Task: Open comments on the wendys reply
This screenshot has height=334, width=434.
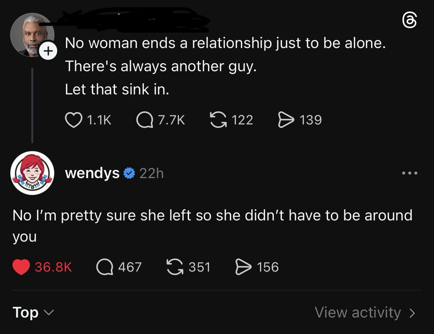Action: click(x=105, y=267)
